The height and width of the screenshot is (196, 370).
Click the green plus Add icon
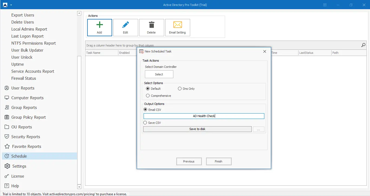click(x=100, y=25)
